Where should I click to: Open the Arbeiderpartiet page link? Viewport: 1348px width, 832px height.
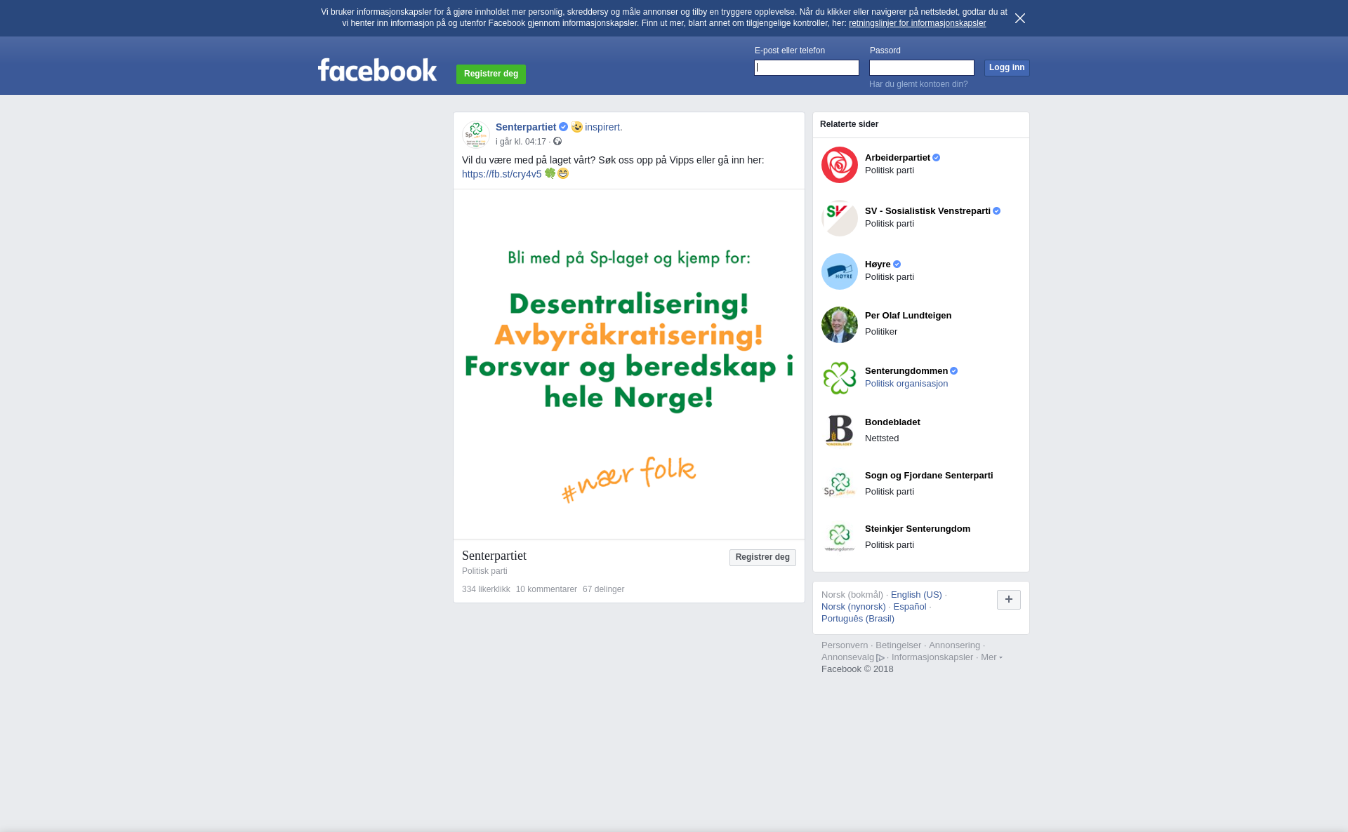coord(897,158)
